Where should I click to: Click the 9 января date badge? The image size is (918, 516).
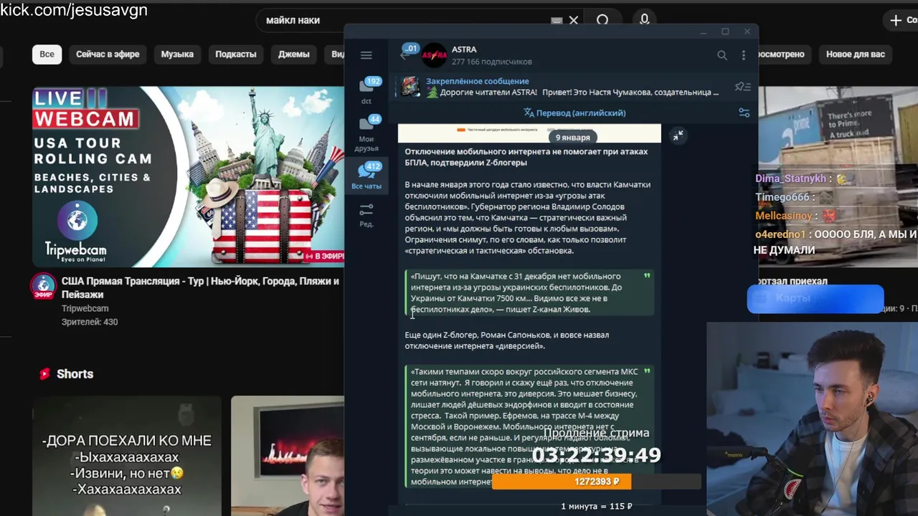tap(572, 137)
